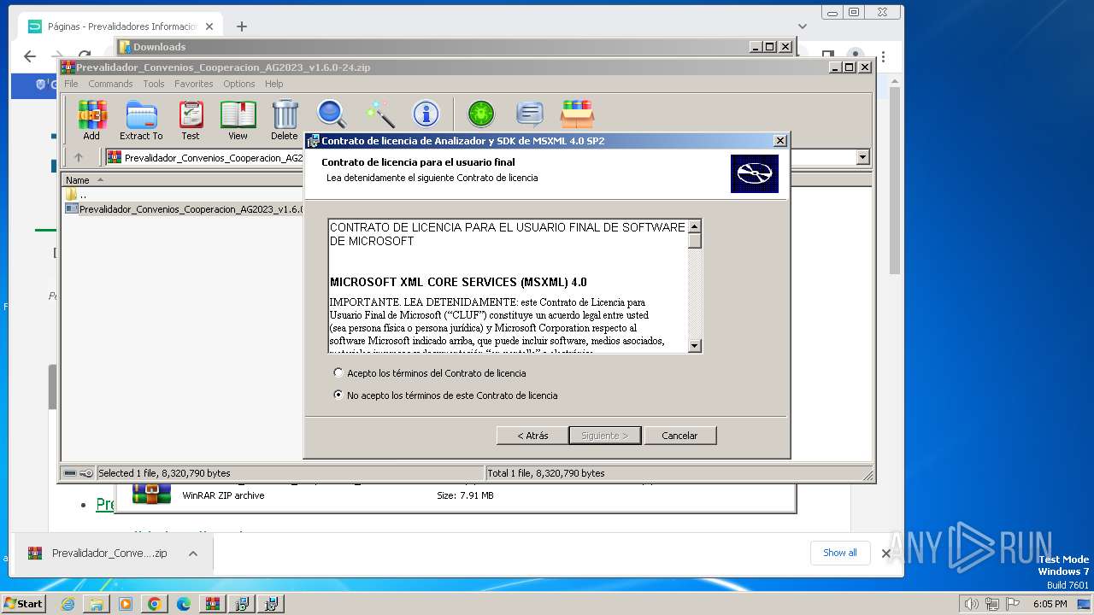Open the Tools menu
Image resolution: width=1094 pixels, height=615 pixels.
pyautogui.click(x=154, y=84)
